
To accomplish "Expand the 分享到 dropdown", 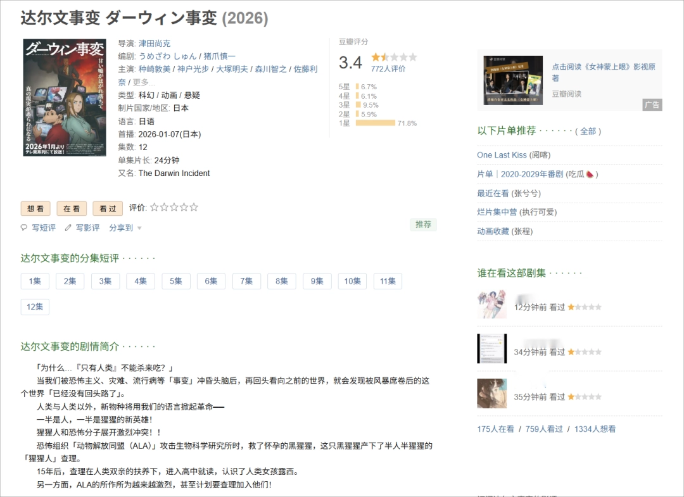I will click(125, 228).
